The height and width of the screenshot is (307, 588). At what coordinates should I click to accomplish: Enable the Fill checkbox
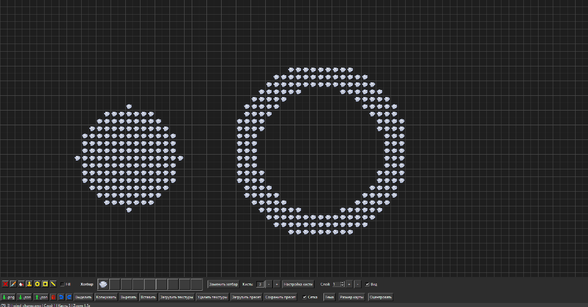point(62,285)
